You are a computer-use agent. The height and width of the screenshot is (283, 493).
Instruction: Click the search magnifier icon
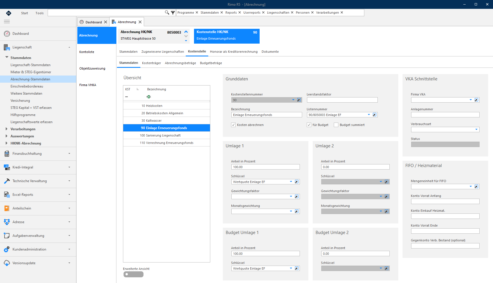[x=167, y=13]
